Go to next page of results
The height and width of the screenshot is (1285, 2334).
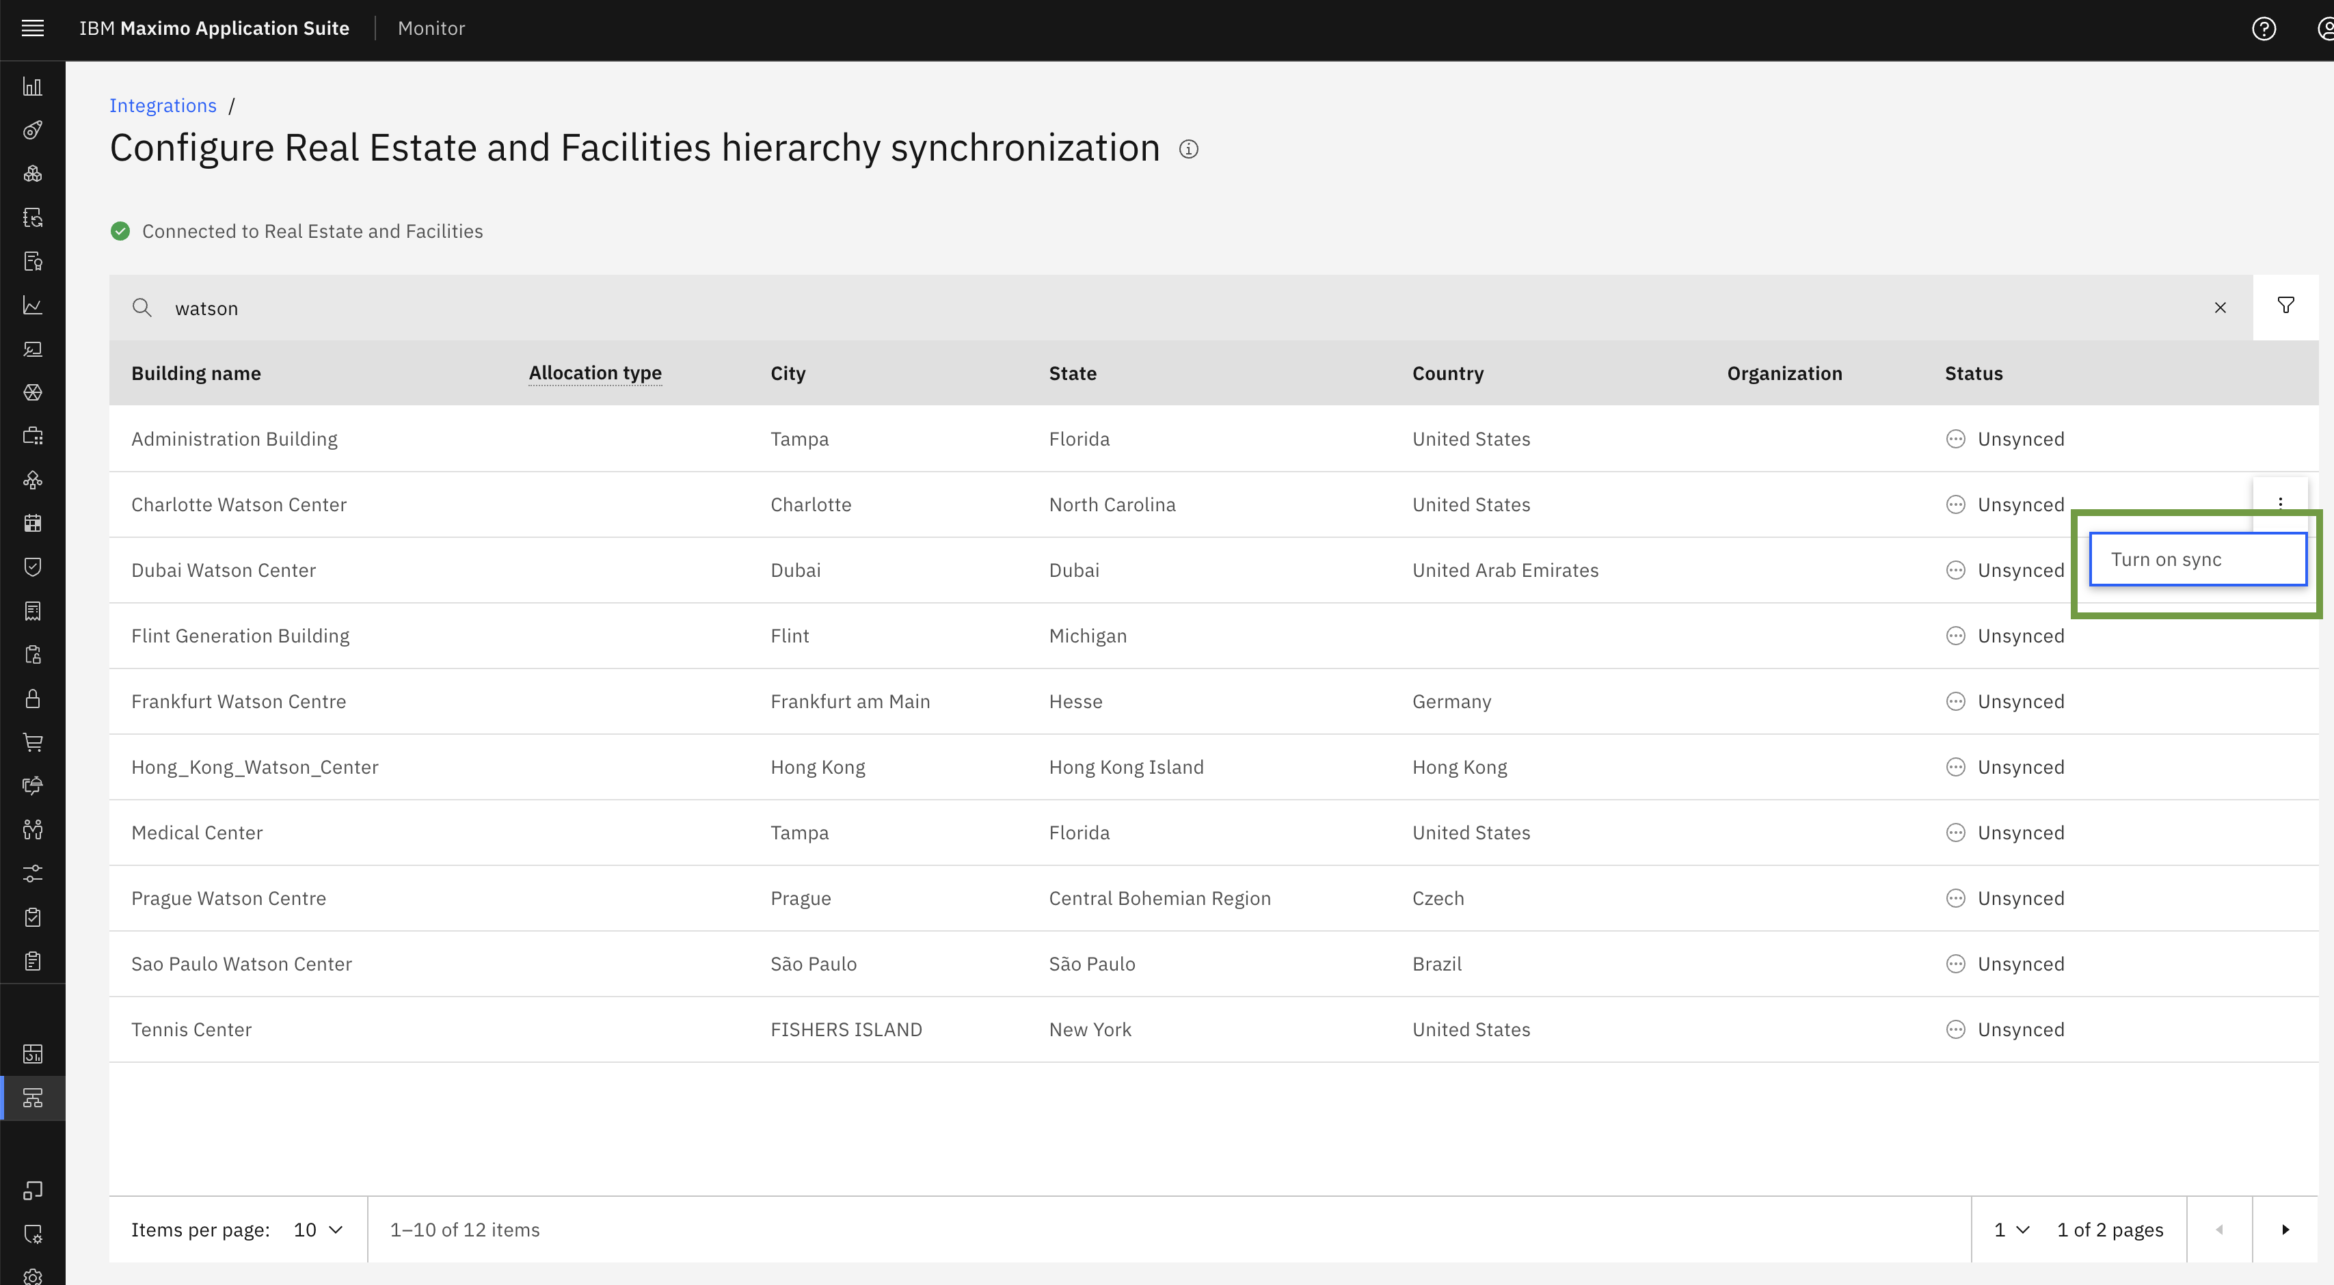click(2285, 1230)
